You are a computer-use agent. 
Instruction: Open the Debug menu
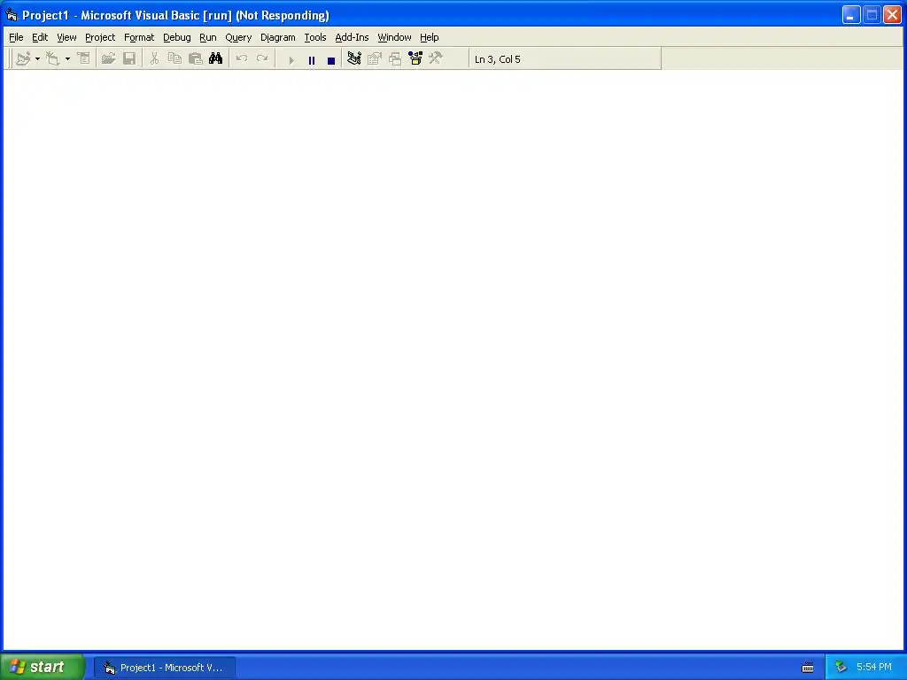177,37
